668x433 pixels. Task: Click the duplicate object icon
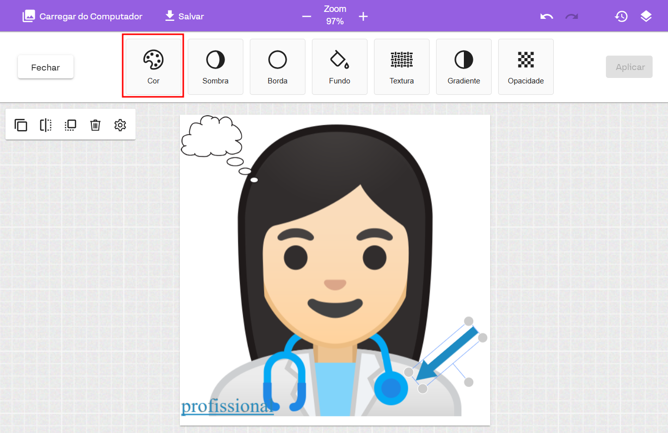click(21, 125)
